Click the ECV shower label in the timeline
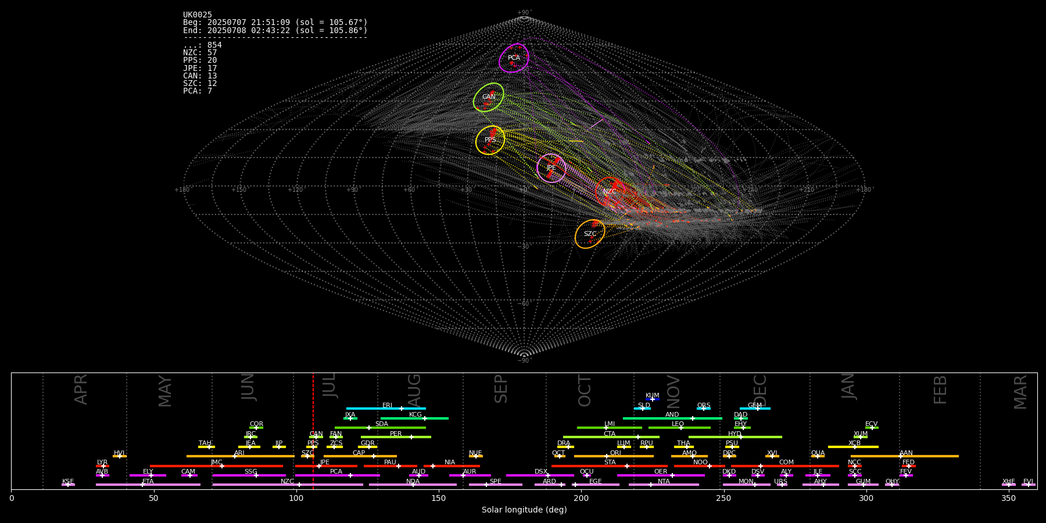Screen dimensions: 1046x523 (871, 424)
